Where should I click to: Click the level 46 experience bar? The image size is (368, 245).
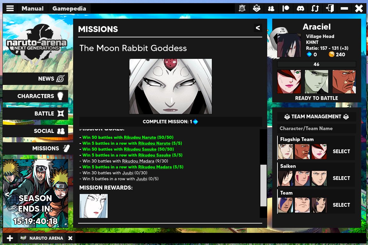coord(316,64)
